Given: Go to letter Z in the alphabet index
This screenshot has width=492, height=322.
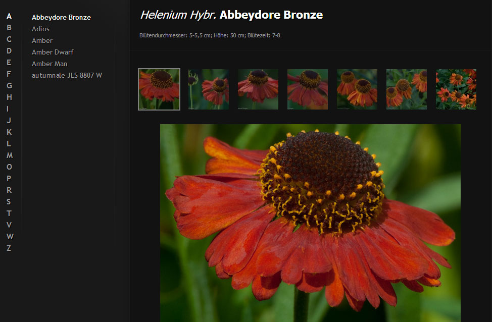Looking at the screenshot, I should point(9,248).
